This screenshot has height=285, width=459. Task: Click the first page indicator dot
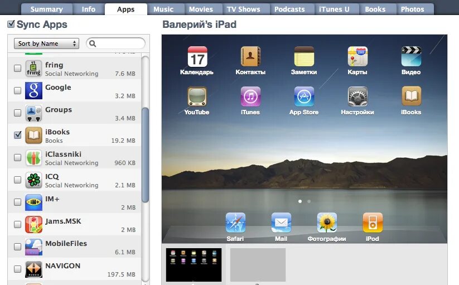[x=299, y=201]
